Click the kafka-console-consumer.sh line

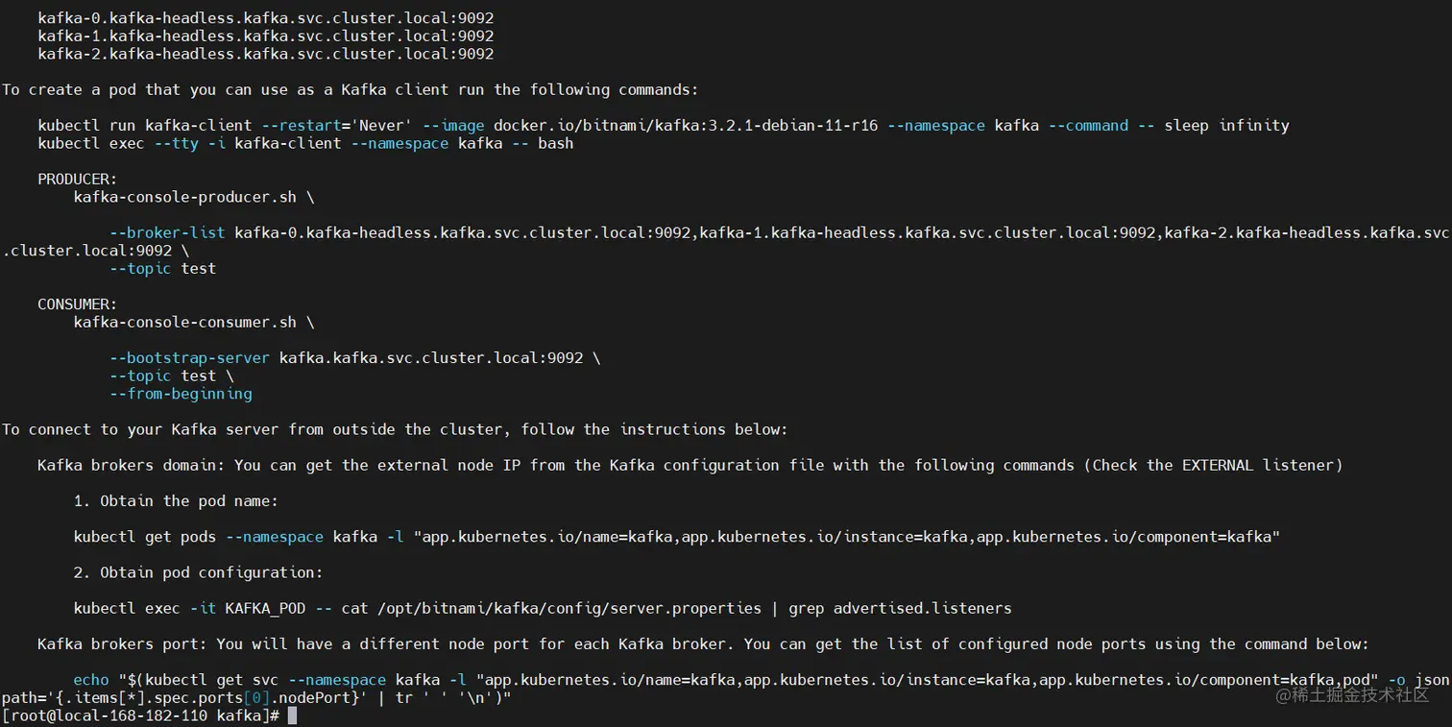tap(194, 322)
